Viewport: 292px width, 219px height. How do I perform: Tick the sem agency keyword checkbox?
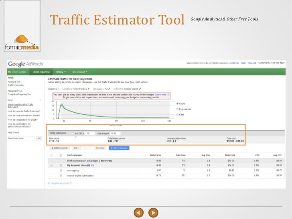(x=61, y=170)
